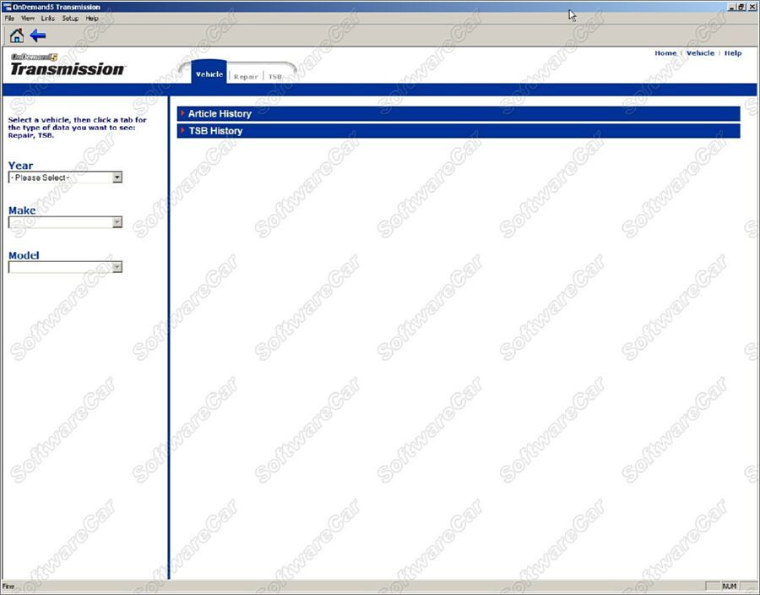Click the Home link at top right
Image resolution: width=760 pixels, height=595 pixels.
(x=665, y=53)
